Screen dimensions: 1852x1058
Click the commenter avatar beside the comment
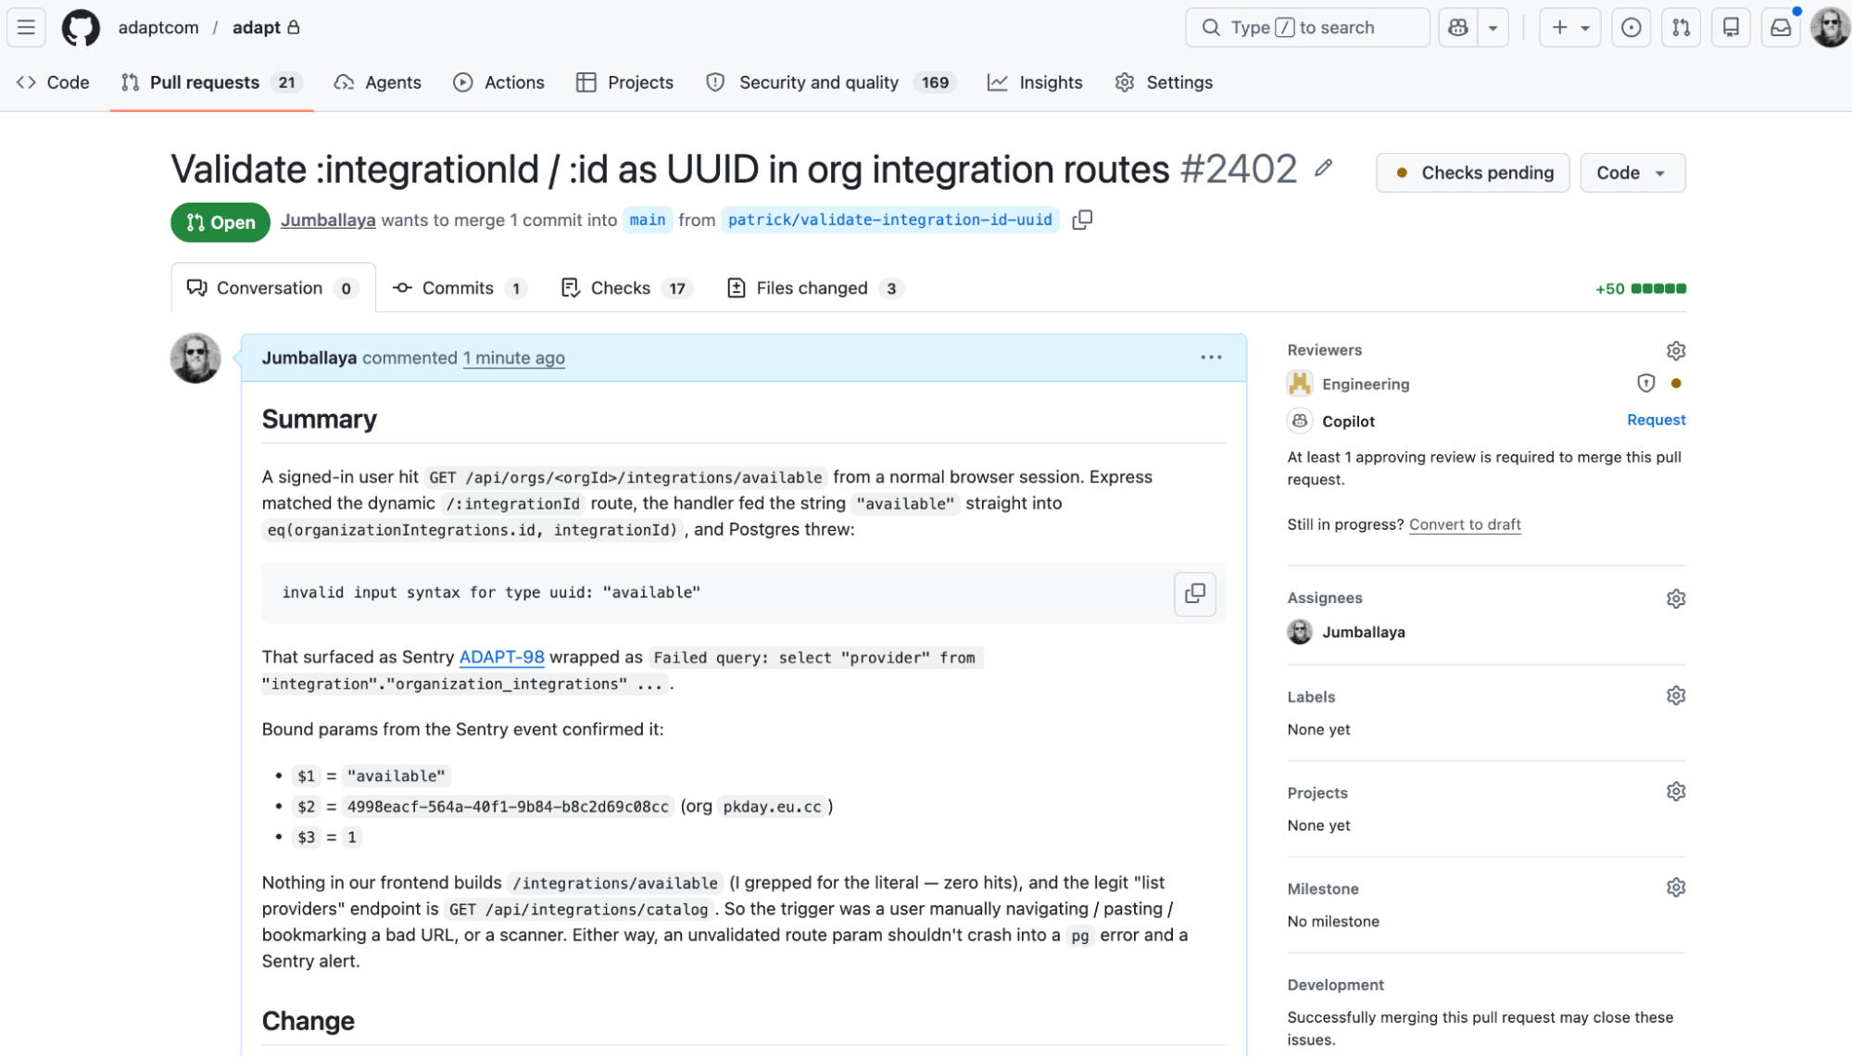point(195,359)
